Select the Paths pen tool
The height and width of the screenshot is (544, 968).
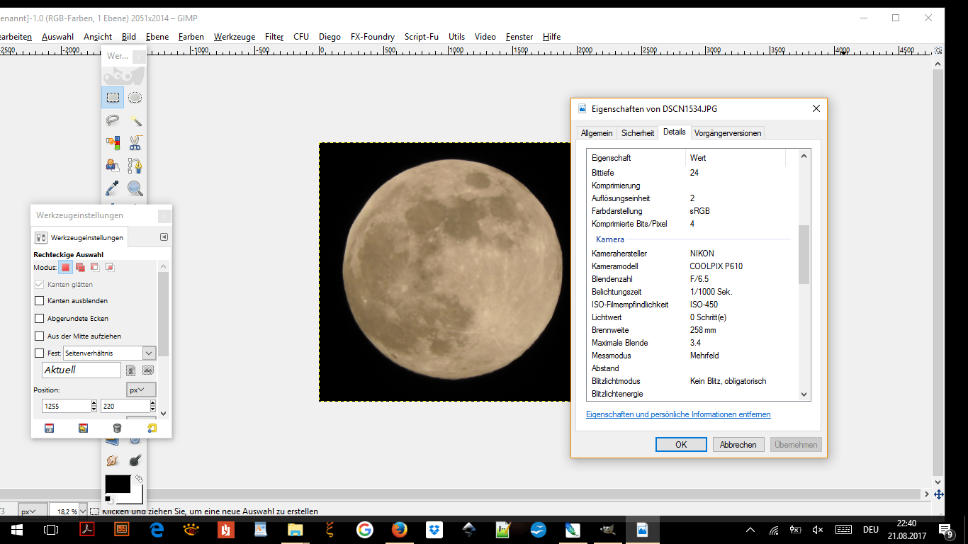(135, 166)
